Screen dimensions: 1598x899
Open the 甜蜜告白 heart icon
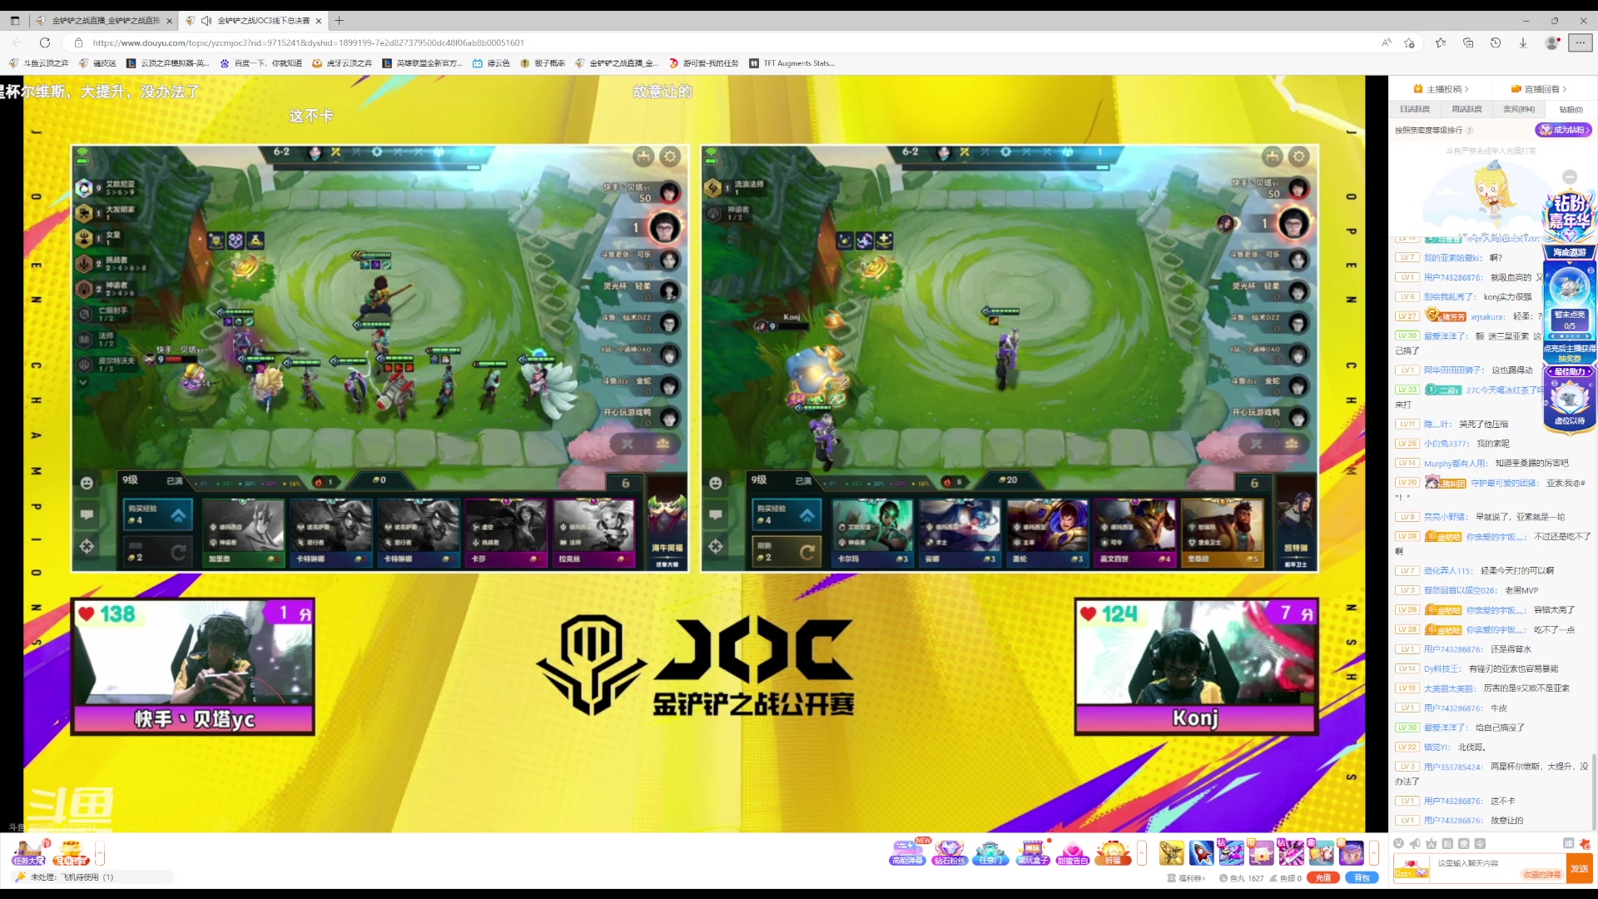1072,852
